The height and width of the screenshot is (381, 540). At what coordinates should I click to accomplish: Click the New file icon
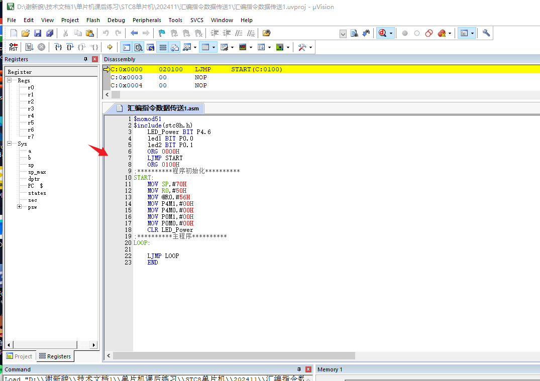pos(14,33)
